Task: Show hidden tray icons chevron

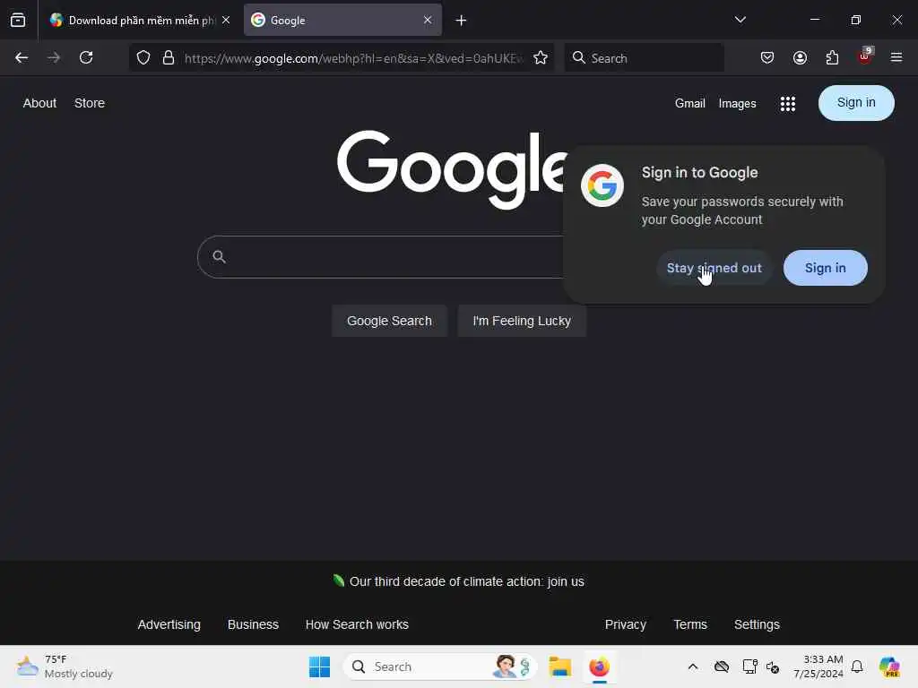Action: click(693, 666)
